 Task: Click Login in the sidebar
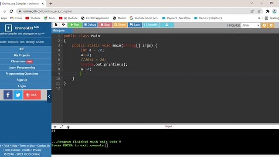[22, 86]
